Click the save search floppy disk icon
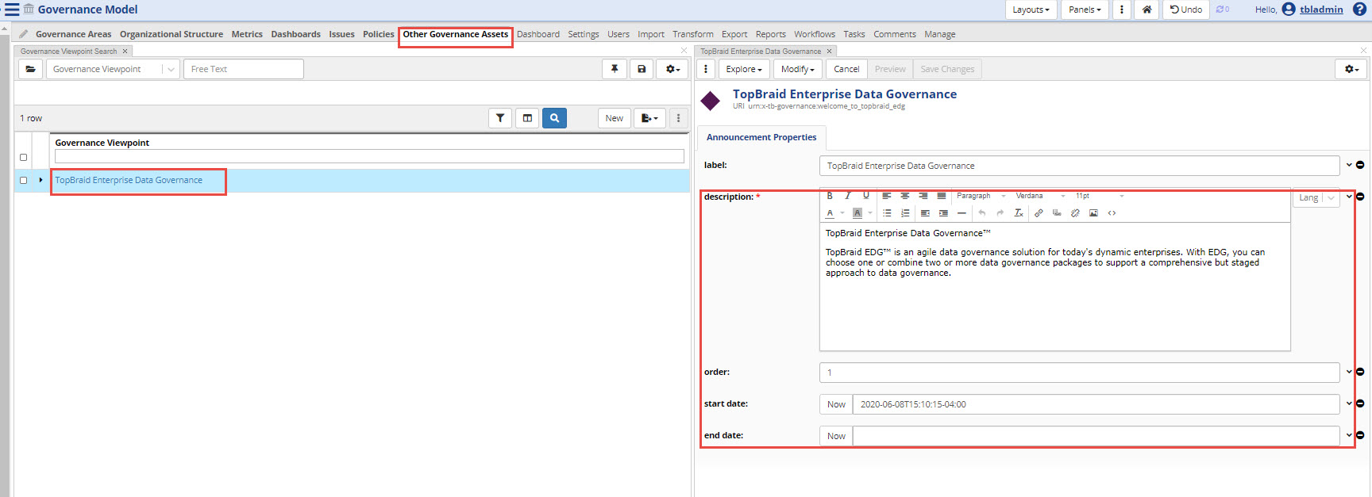Image resolution: width=1372 pixels, height=497 pixels. 642,69
